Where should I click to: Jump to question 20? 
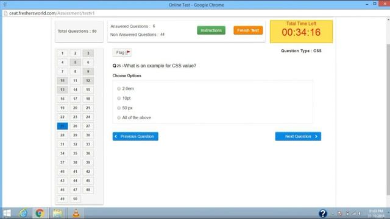[x=75, y=108]
